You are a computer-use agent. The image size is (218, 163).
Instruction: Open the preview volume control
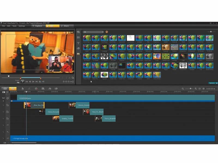click(43, 82)
